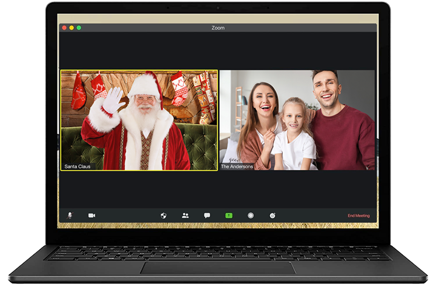This screenshot has width=436, height=287.
Task: Minimize the Zoom window with the yellow button
Action: pyautogui.click(x=71, y=28)
